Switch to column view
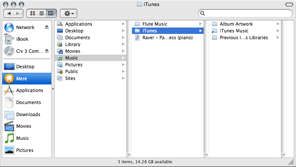296x167 pixels. (51, 13)
